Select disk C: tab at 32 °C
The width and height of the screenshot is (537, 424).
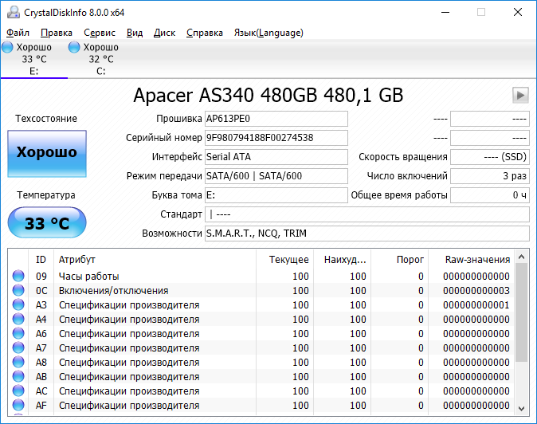pos(100,59)
